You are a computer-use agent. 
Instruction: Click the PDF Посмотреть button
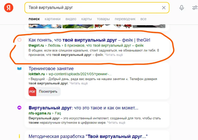pyautogui.click(x=45, y=92)
